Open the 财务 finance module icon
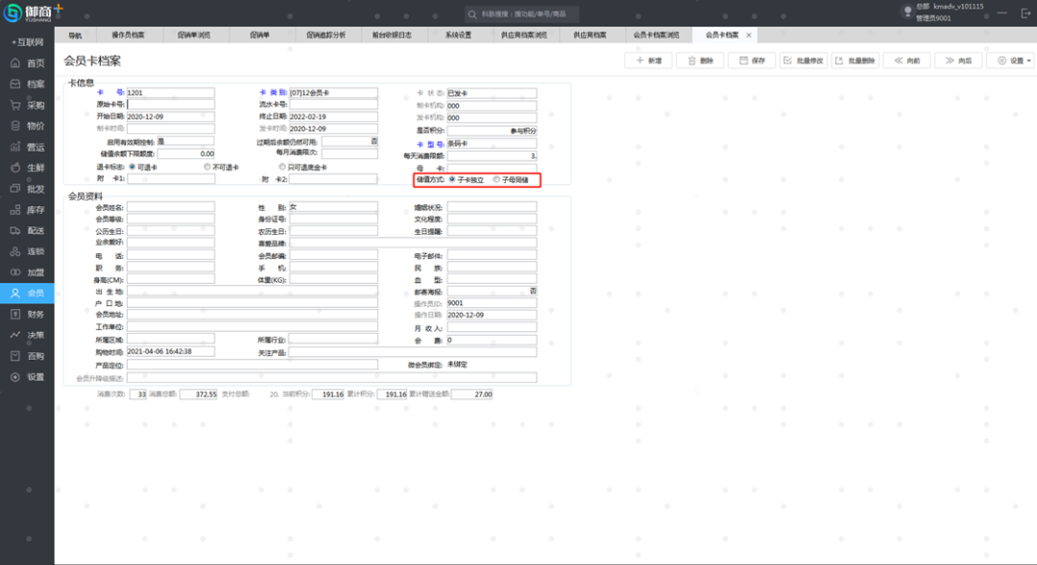This screenshot has width=1037, height=565. click(15, 314)
